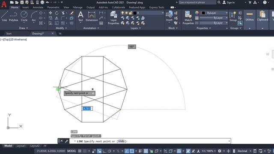Image resolution: width=274 pixels, height=154 pixels.
Task: Select the Rectangular Array tool
Action: 63,23
